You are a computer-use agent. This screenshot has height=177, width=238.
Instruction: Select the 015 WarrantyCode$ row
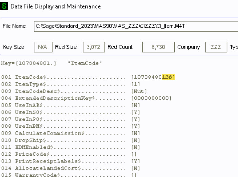tap(69, 175)
